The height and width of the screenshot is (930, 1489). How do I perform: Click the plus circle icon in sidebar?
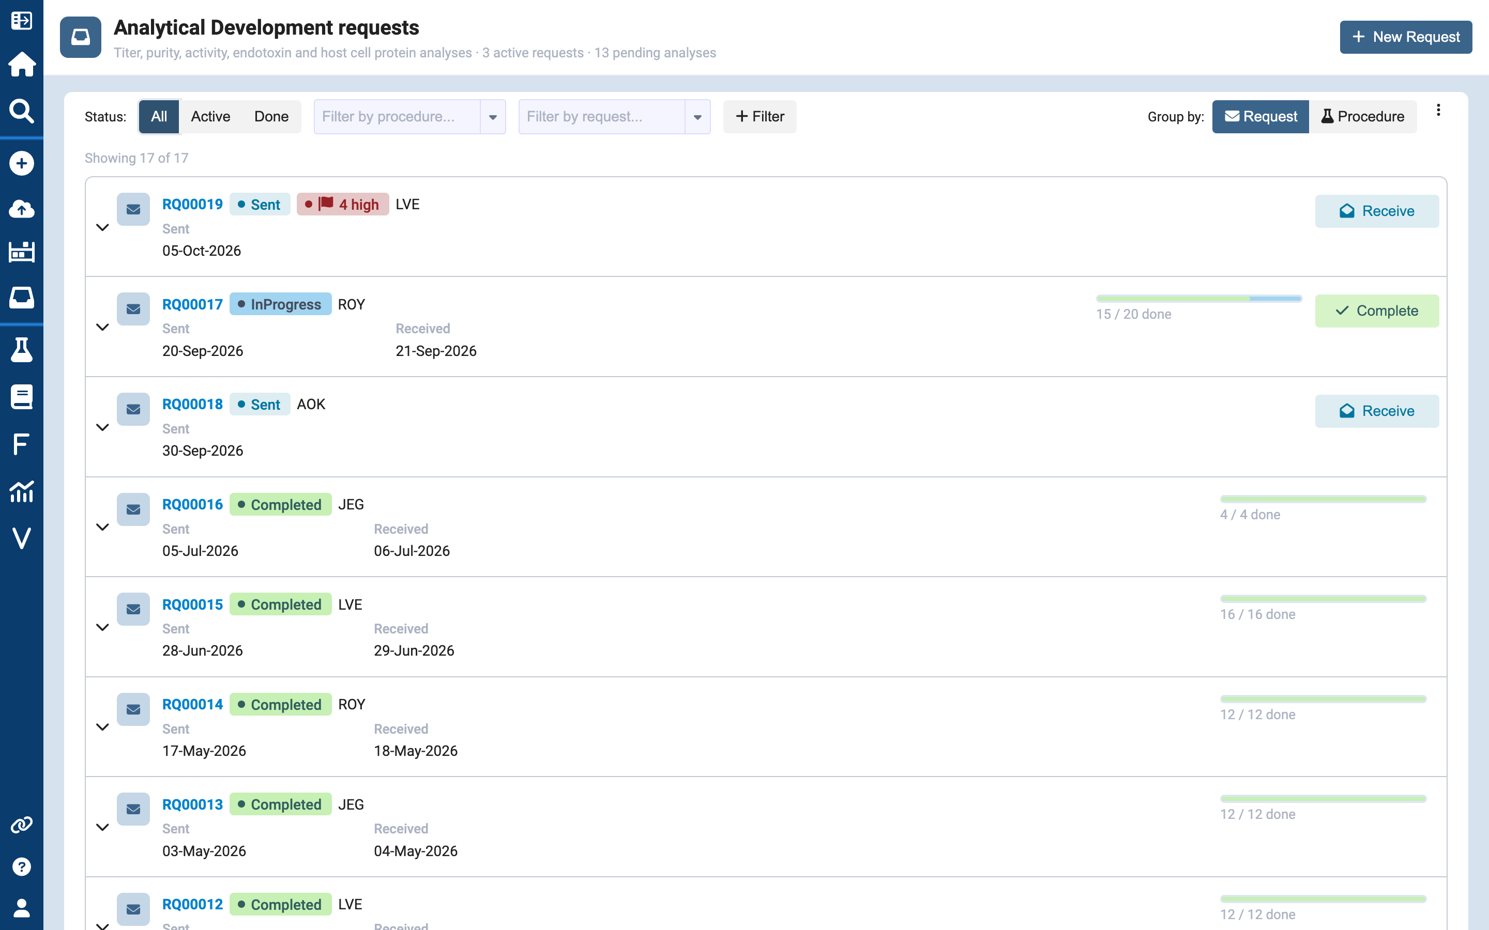22,164
